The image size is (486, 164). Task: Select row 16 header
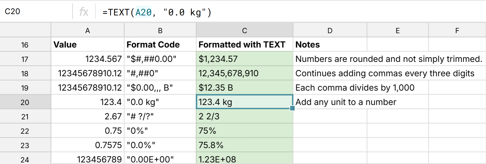(x=25, y=45)
